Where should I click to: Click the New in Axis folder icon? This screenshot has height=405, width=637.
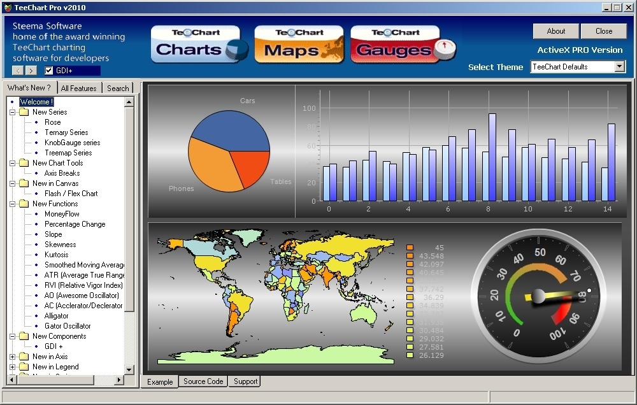point(24,356)
